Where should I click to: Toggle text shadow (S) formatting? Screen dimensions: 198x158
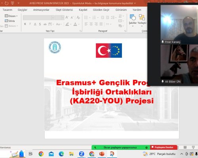point(40,24)
